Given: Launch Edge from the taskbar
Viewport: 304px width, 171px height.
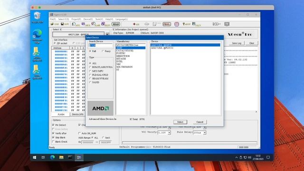Looking at the screenshot, I should coord(52,157).
